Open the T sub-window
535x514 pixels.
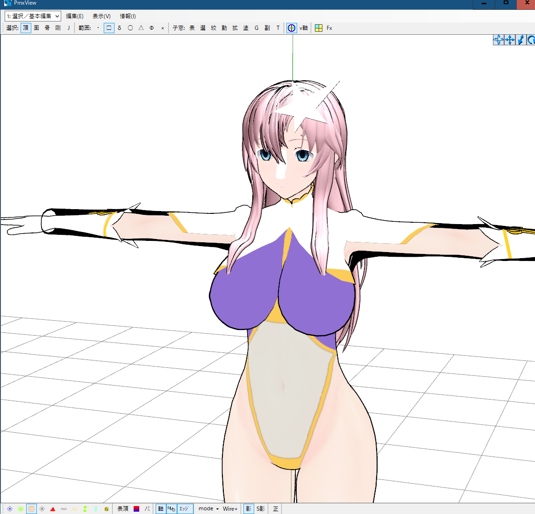pyautogui.click(x=278, y=28)
